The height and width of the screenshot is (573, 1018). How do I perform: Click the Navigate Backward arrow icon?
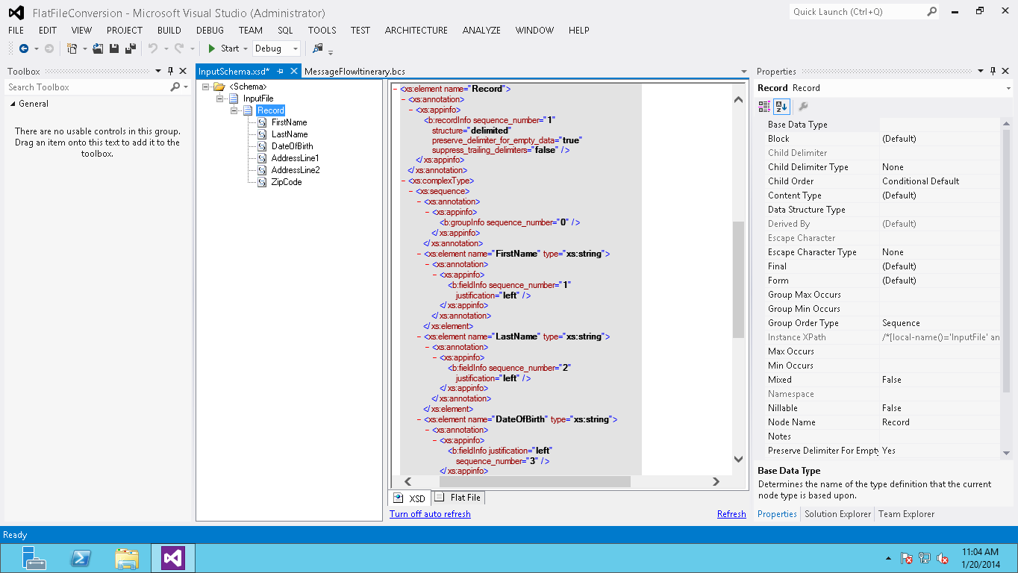[24, 48]
